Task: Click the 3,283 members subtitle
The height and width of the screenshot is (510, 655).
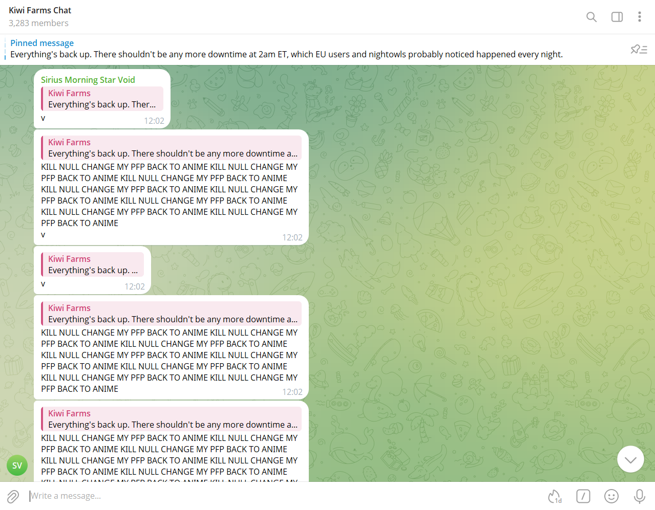Action: click(x=38, y=23)
